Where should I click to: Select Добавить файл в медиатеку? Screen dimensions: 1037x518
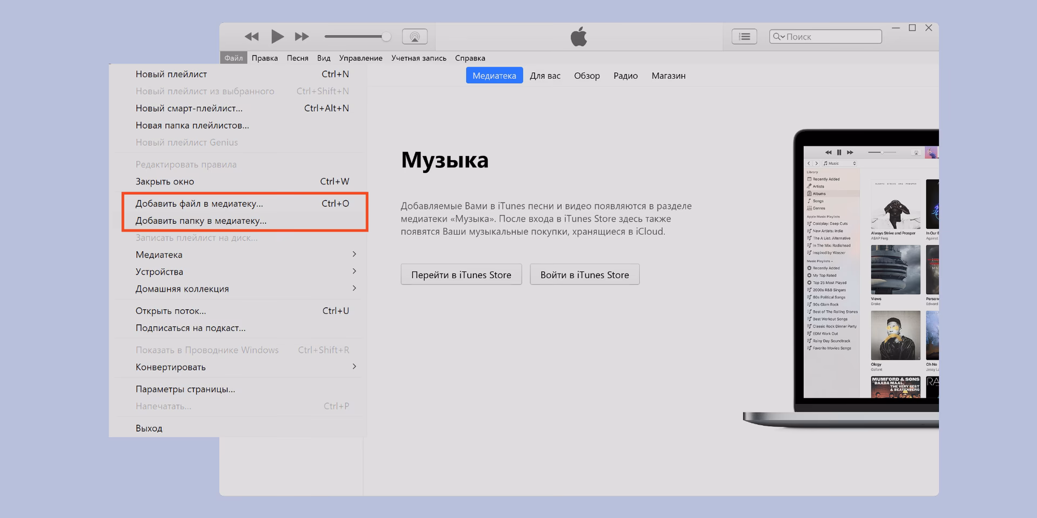point(199,203)
